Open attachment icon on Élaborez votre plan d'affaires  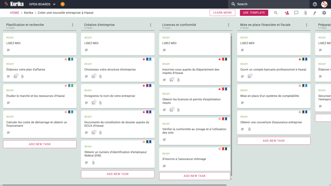tap(22, 76)
